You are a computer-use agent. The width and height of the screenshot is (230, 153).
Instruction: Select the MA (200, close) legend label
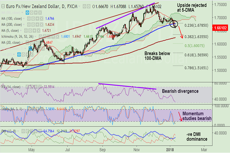pyautogui.click(x=12, y=25)
